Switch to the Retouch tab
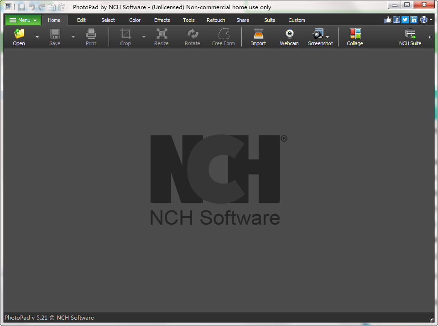Image resolution: width=438 pixels, height=326 pixels. coord(216,20)
